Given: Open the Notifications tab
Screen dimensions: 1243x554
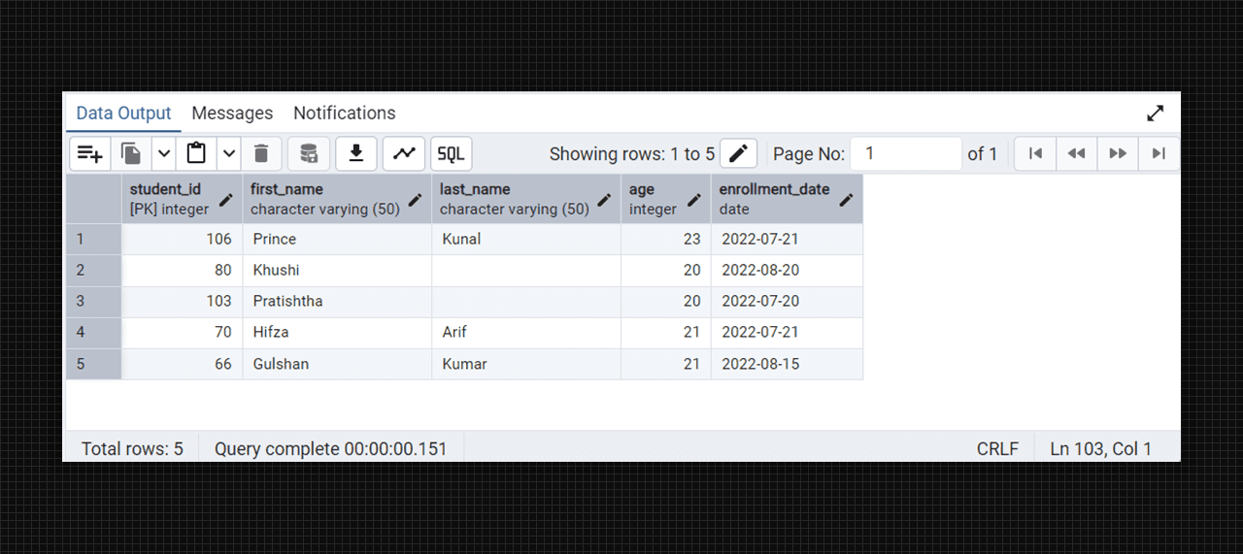Looking at the screenshot, I should (345, 114).
